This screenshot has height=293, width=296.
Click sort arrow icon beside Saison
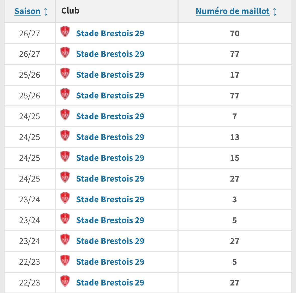click(x=46, y=12)
